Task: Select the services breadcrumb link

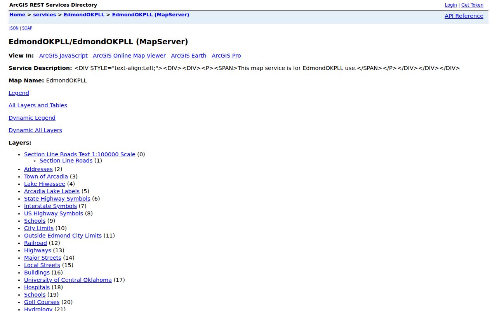Action: (45, 15)
